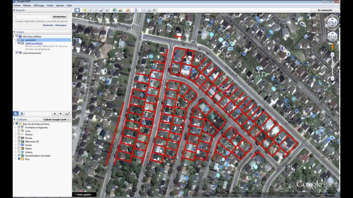Expand the coord.kml tree node

16,40
